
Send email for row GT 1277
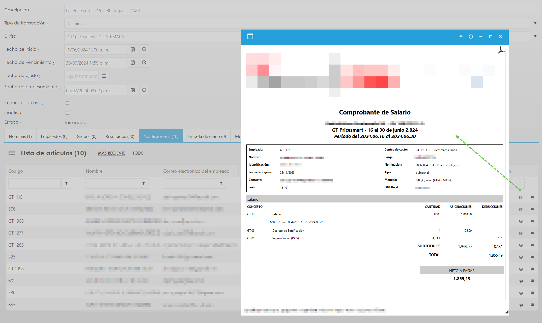(532, 233)
